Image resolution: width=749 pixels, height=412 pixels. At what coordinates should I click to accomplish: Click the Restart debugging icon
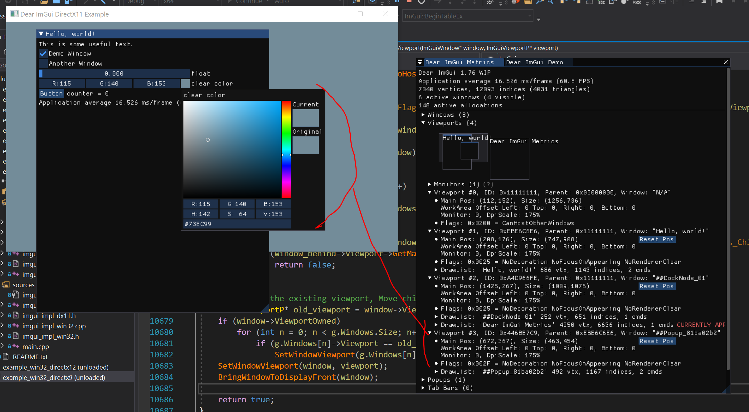[421, 2]
